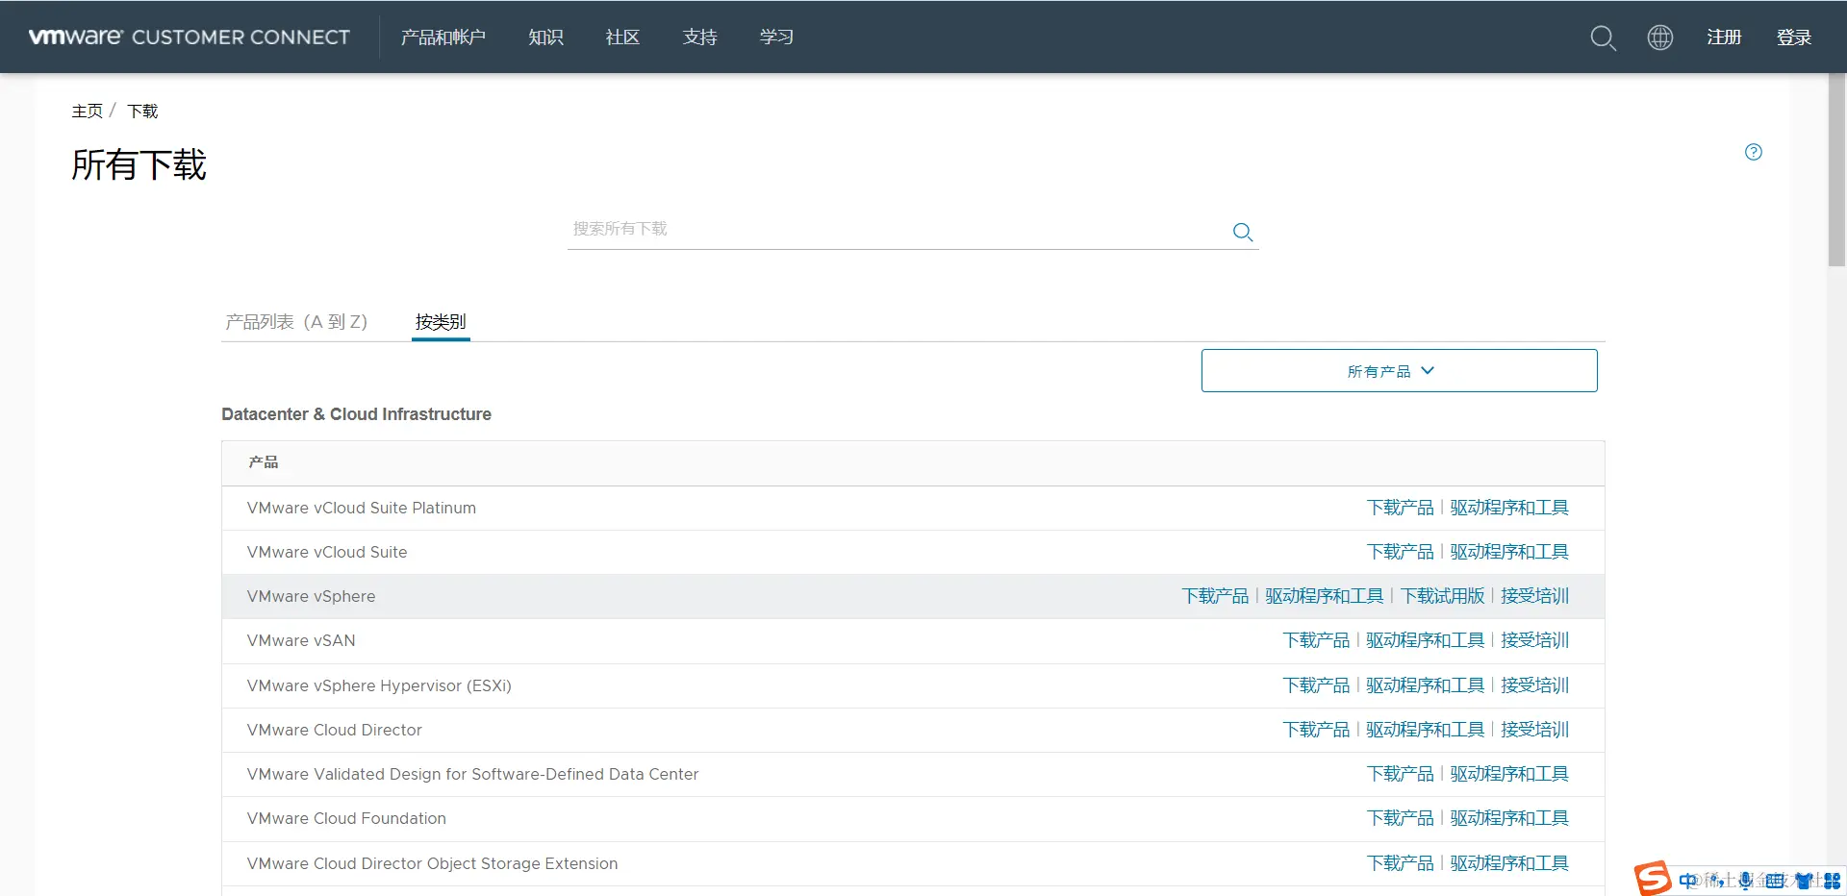Click 驱动程序和工具 for vSphere Hypervisor (ESXi)

pos(1426,685)
